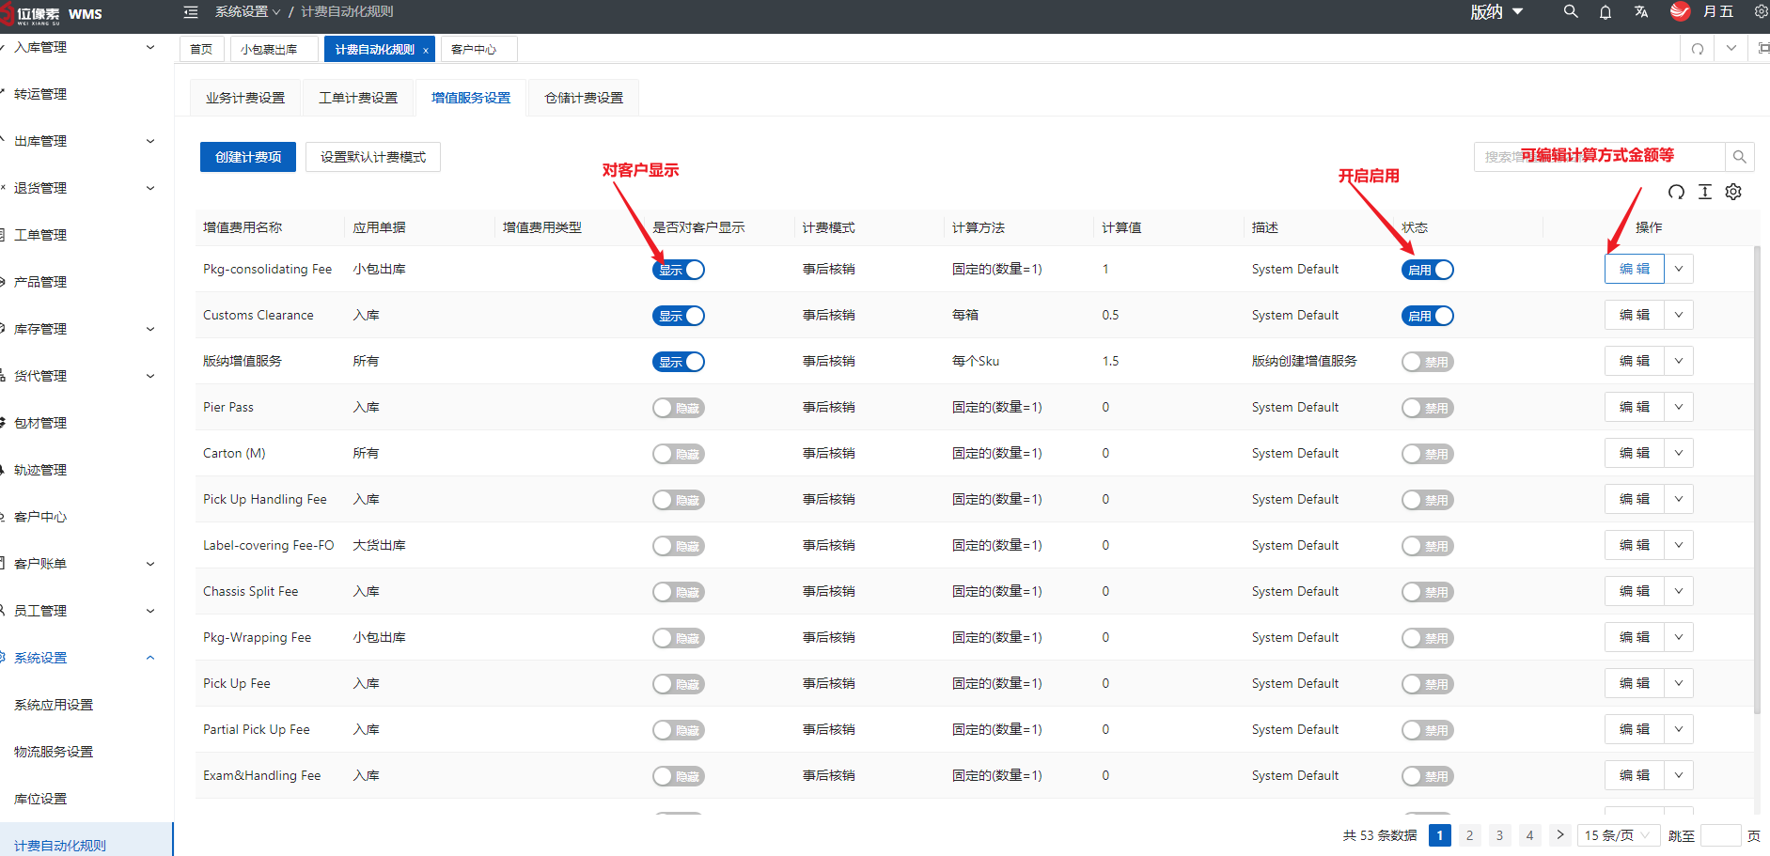
Task: Open the 版纳 warehouse dropdown in the header
Action: [x=1496, y=12]
